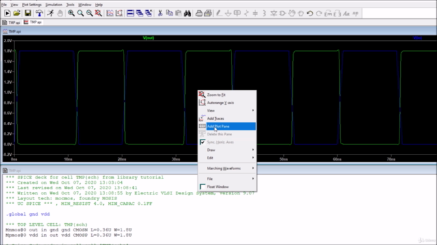Screen dimensions: 437x245
Task: Click the Paste clipboard icon
Action: point(178,13)
